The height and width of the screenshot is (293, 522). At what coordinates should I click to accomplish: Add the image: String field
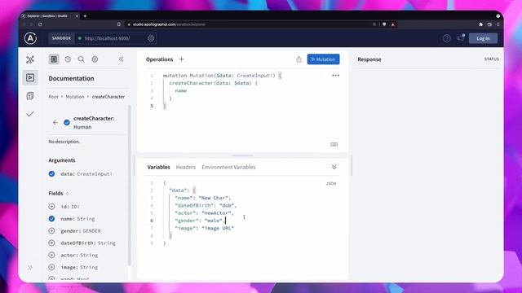[x=51, y=267]
